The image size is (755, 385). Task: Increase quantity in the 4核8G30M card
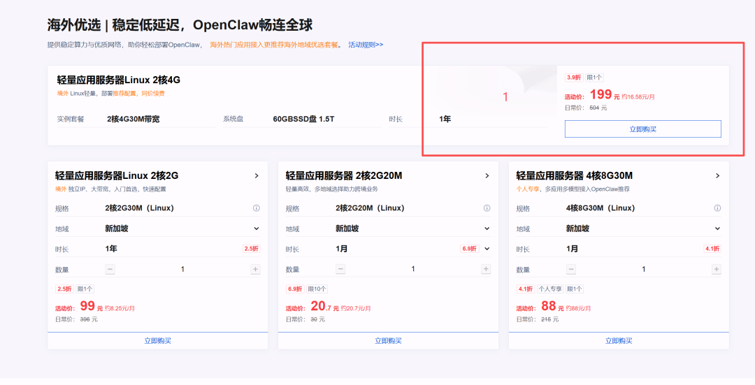point(717,269)
